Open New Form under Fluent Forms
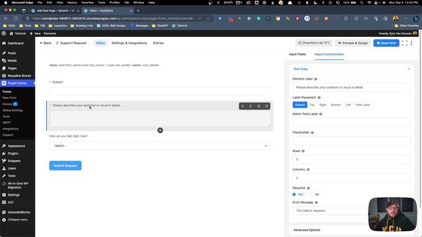 point(9,98)
